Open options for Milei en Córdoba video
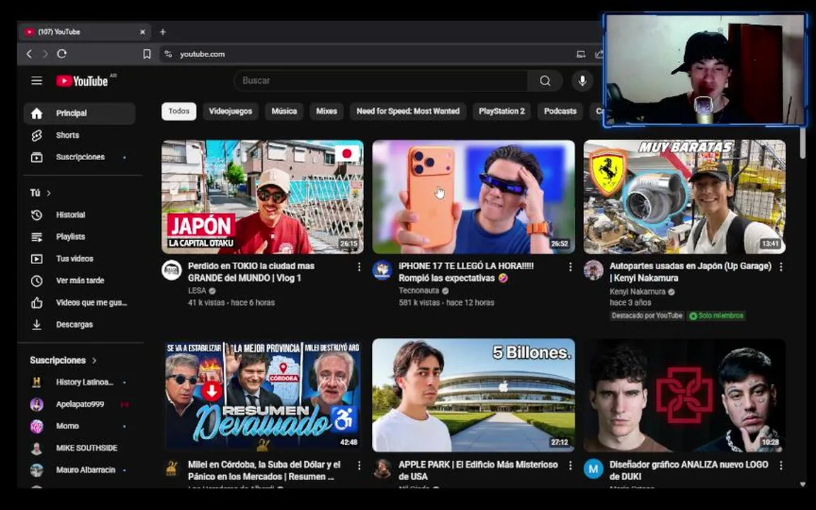Image resolution: width=816 pixels, height=510 pixels. coord(358,465)
